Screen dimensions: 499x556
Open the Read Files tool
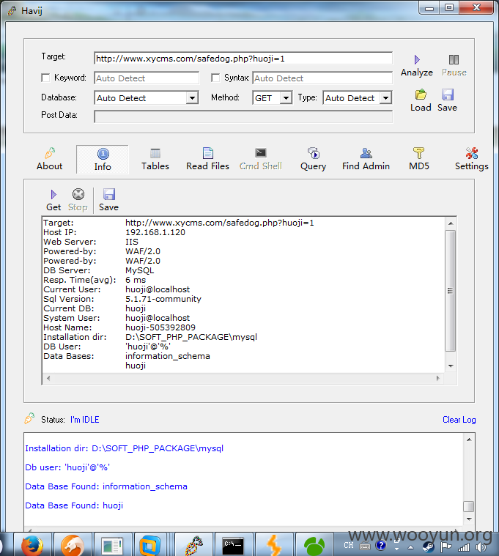208,159
